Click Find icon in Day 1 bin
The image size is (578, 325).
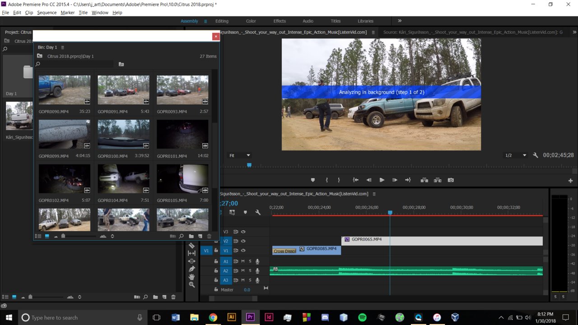[181, 236]
